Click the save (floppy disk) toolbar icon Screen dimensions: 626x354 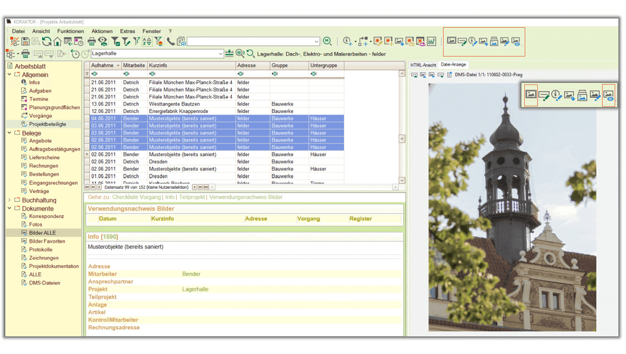click(x=25, y=42)
